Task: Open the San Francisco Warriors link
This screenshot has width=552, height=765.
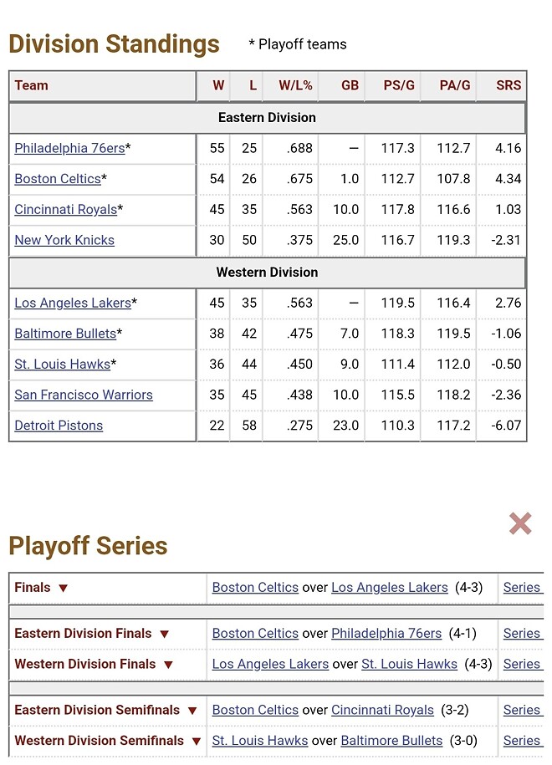Action: click(84, 395)
